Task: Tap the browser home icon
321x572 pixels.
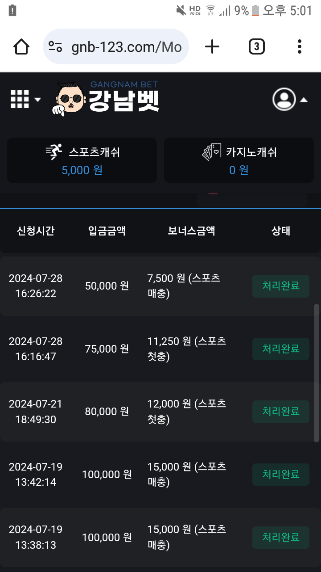Action: click(x=22, y=46)
